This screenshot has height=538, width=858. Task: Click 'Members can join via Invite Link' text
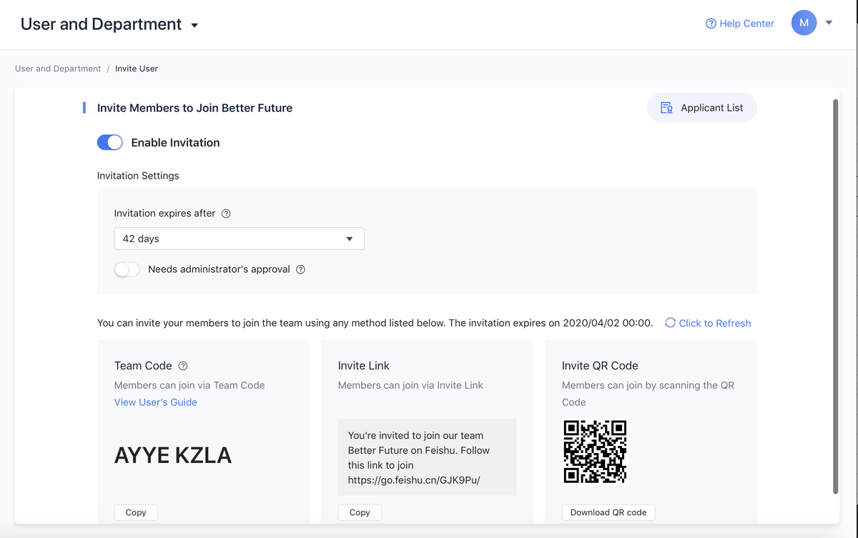pyautogui.click(x=410, y=385)
